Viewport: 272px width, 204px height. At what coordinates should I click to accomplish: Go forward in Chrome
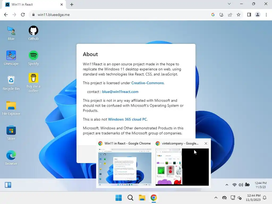pyautogui.click(x=14, y=15)
